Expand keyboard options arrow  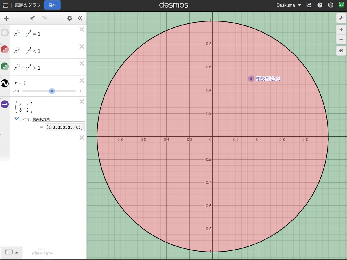(x=16, y=252)
